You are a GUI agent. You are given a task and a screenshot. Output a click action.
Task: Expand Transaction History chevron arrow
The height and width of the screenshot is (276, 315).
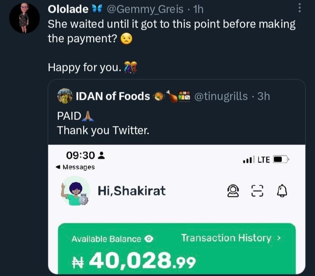(x=279, y=238)
